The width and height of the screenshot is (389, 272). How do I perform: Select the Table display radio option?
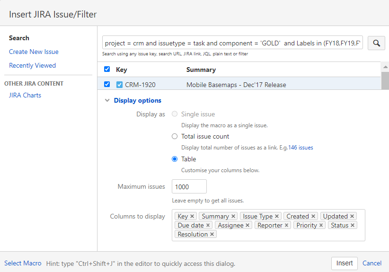click(175, 159)
